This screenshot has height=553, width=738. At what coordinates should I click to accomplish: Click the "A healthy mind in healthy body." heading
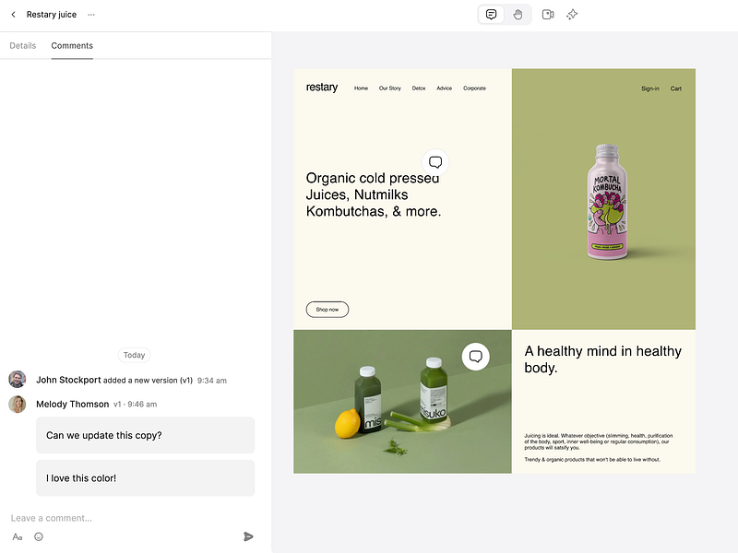point(603,359)
